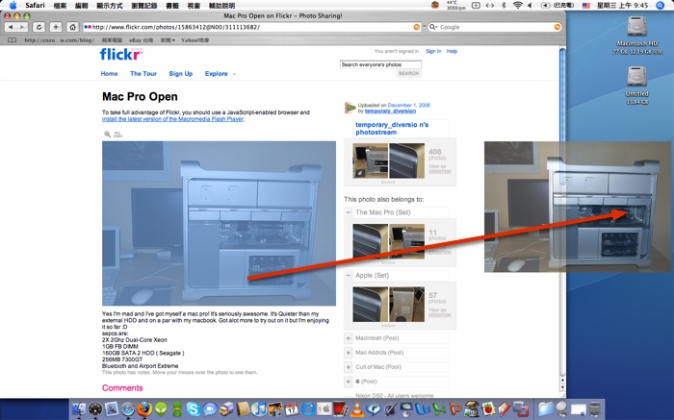Click the snapback icon in the Google search field
The height and width of the screenshot is (420, 674).
pyautogui.click(x=557, y=27)
